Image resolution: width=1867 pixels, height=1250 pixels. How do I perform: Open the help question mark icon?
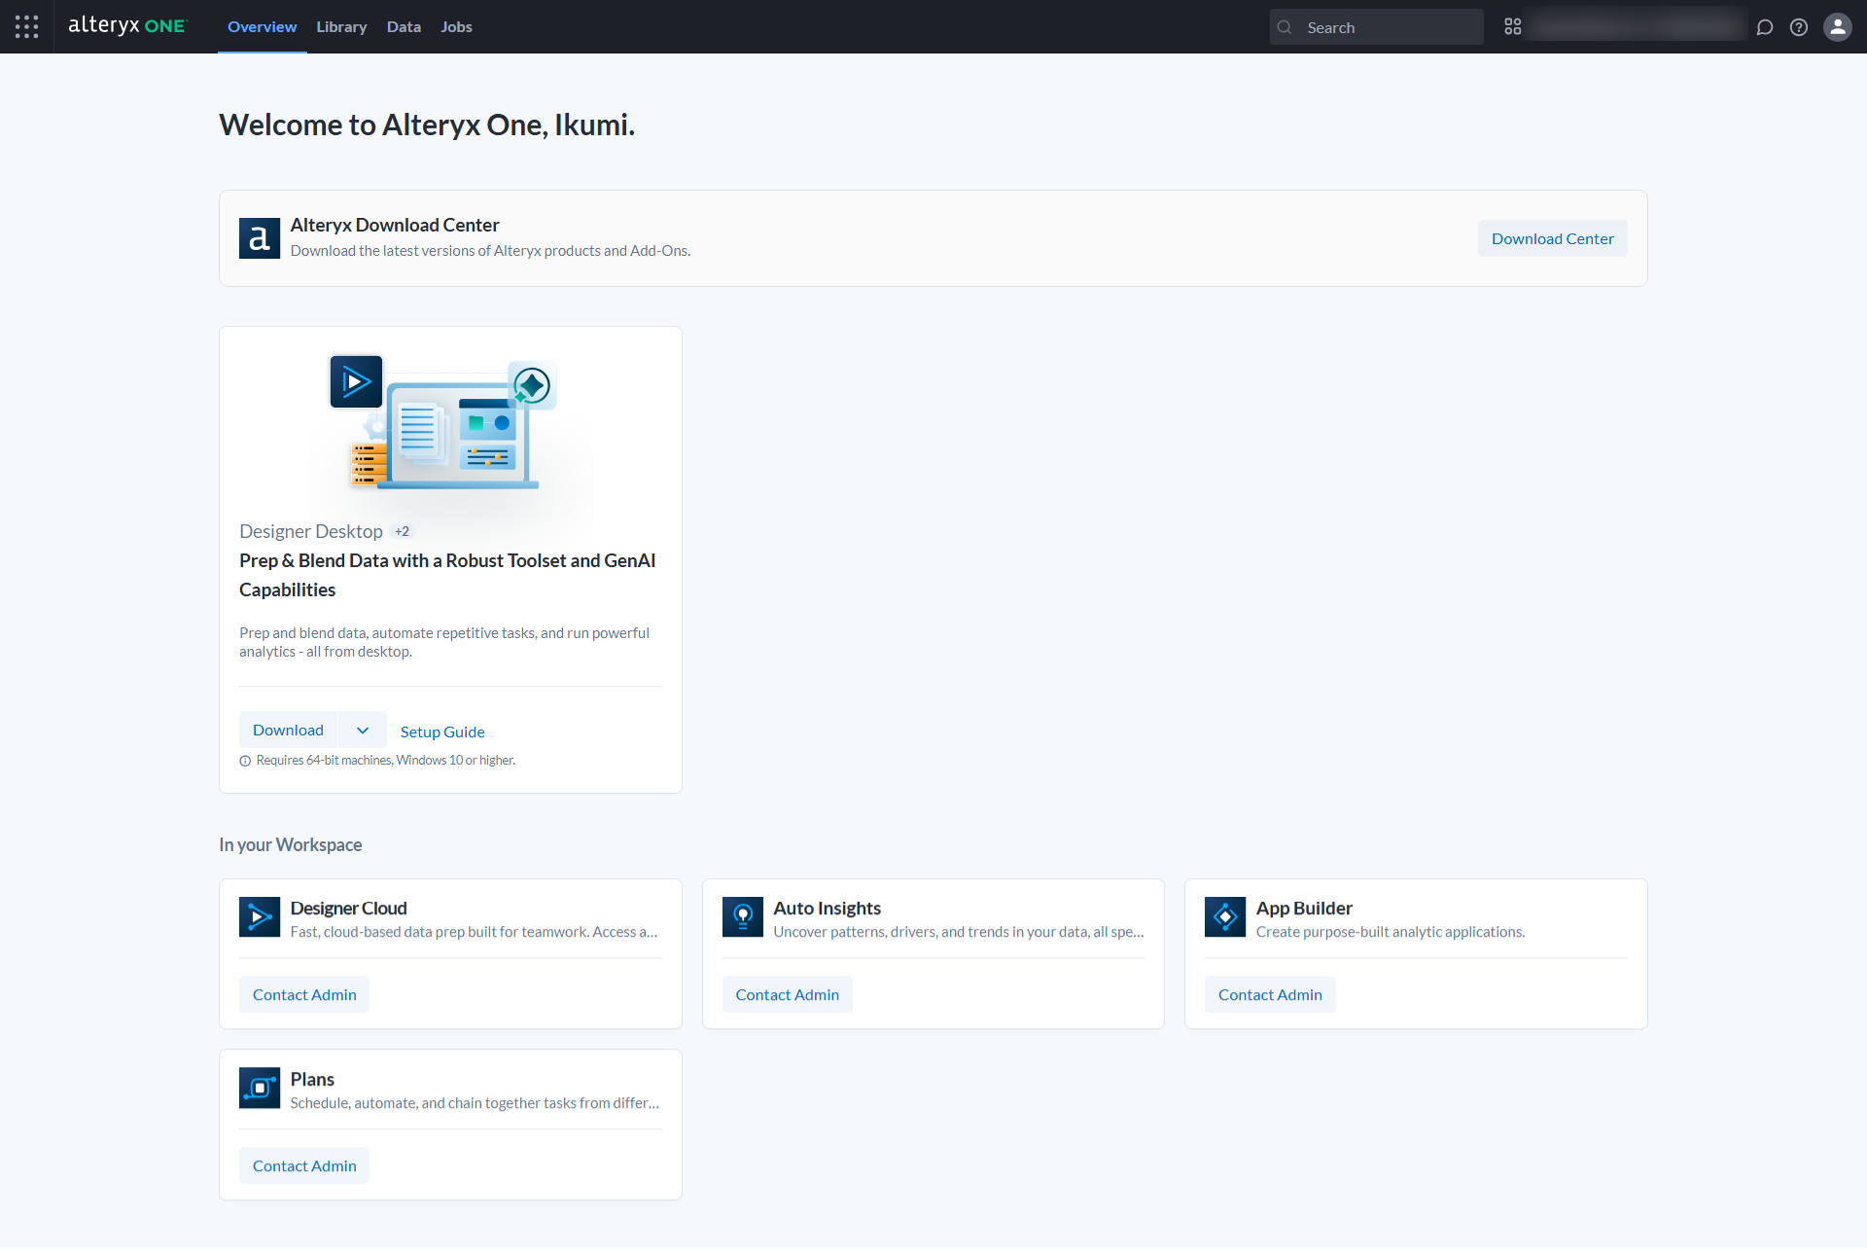[x=1799, y=27]
